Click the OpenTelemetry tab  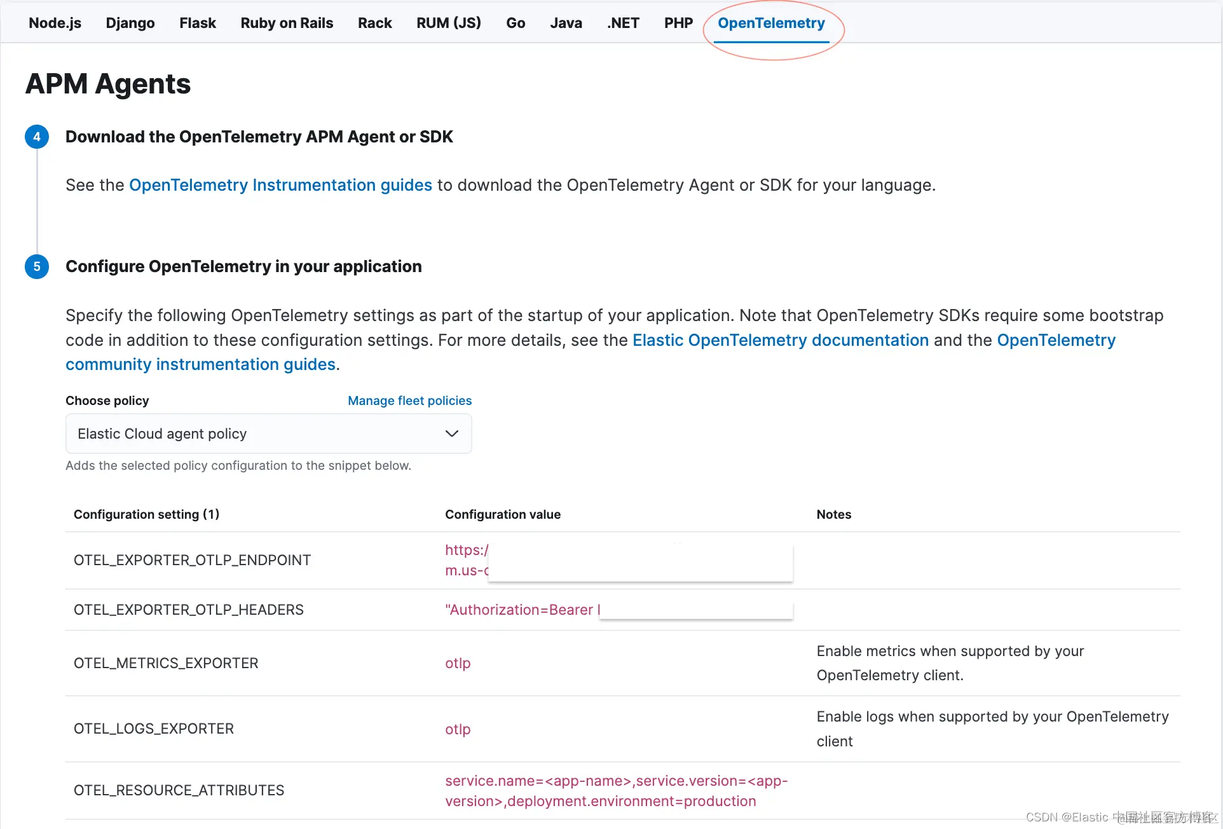click(771, 23)
